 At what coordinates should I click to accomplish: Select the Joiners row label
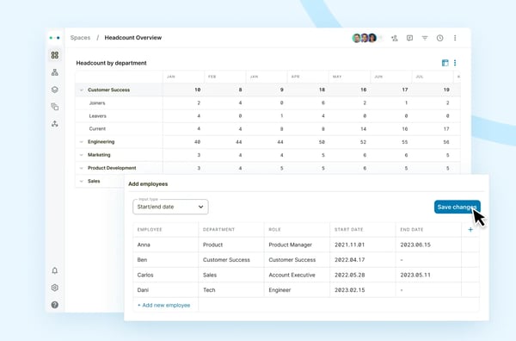[x=97, y=103]
